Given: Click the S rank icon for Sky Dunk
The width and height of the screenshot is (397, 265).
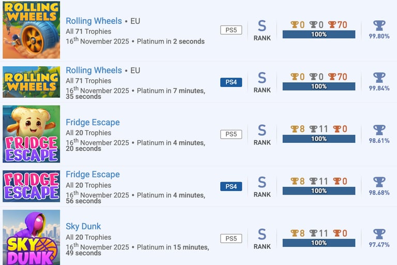Looking at the screenshot, I should click(x=262, y=234).
